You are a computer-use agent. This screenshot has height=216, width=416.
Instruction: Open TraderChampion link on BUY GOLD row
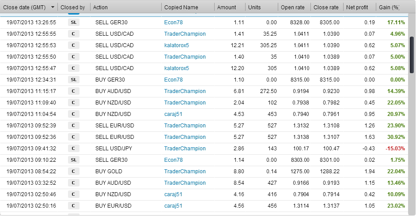pos(185,171)
